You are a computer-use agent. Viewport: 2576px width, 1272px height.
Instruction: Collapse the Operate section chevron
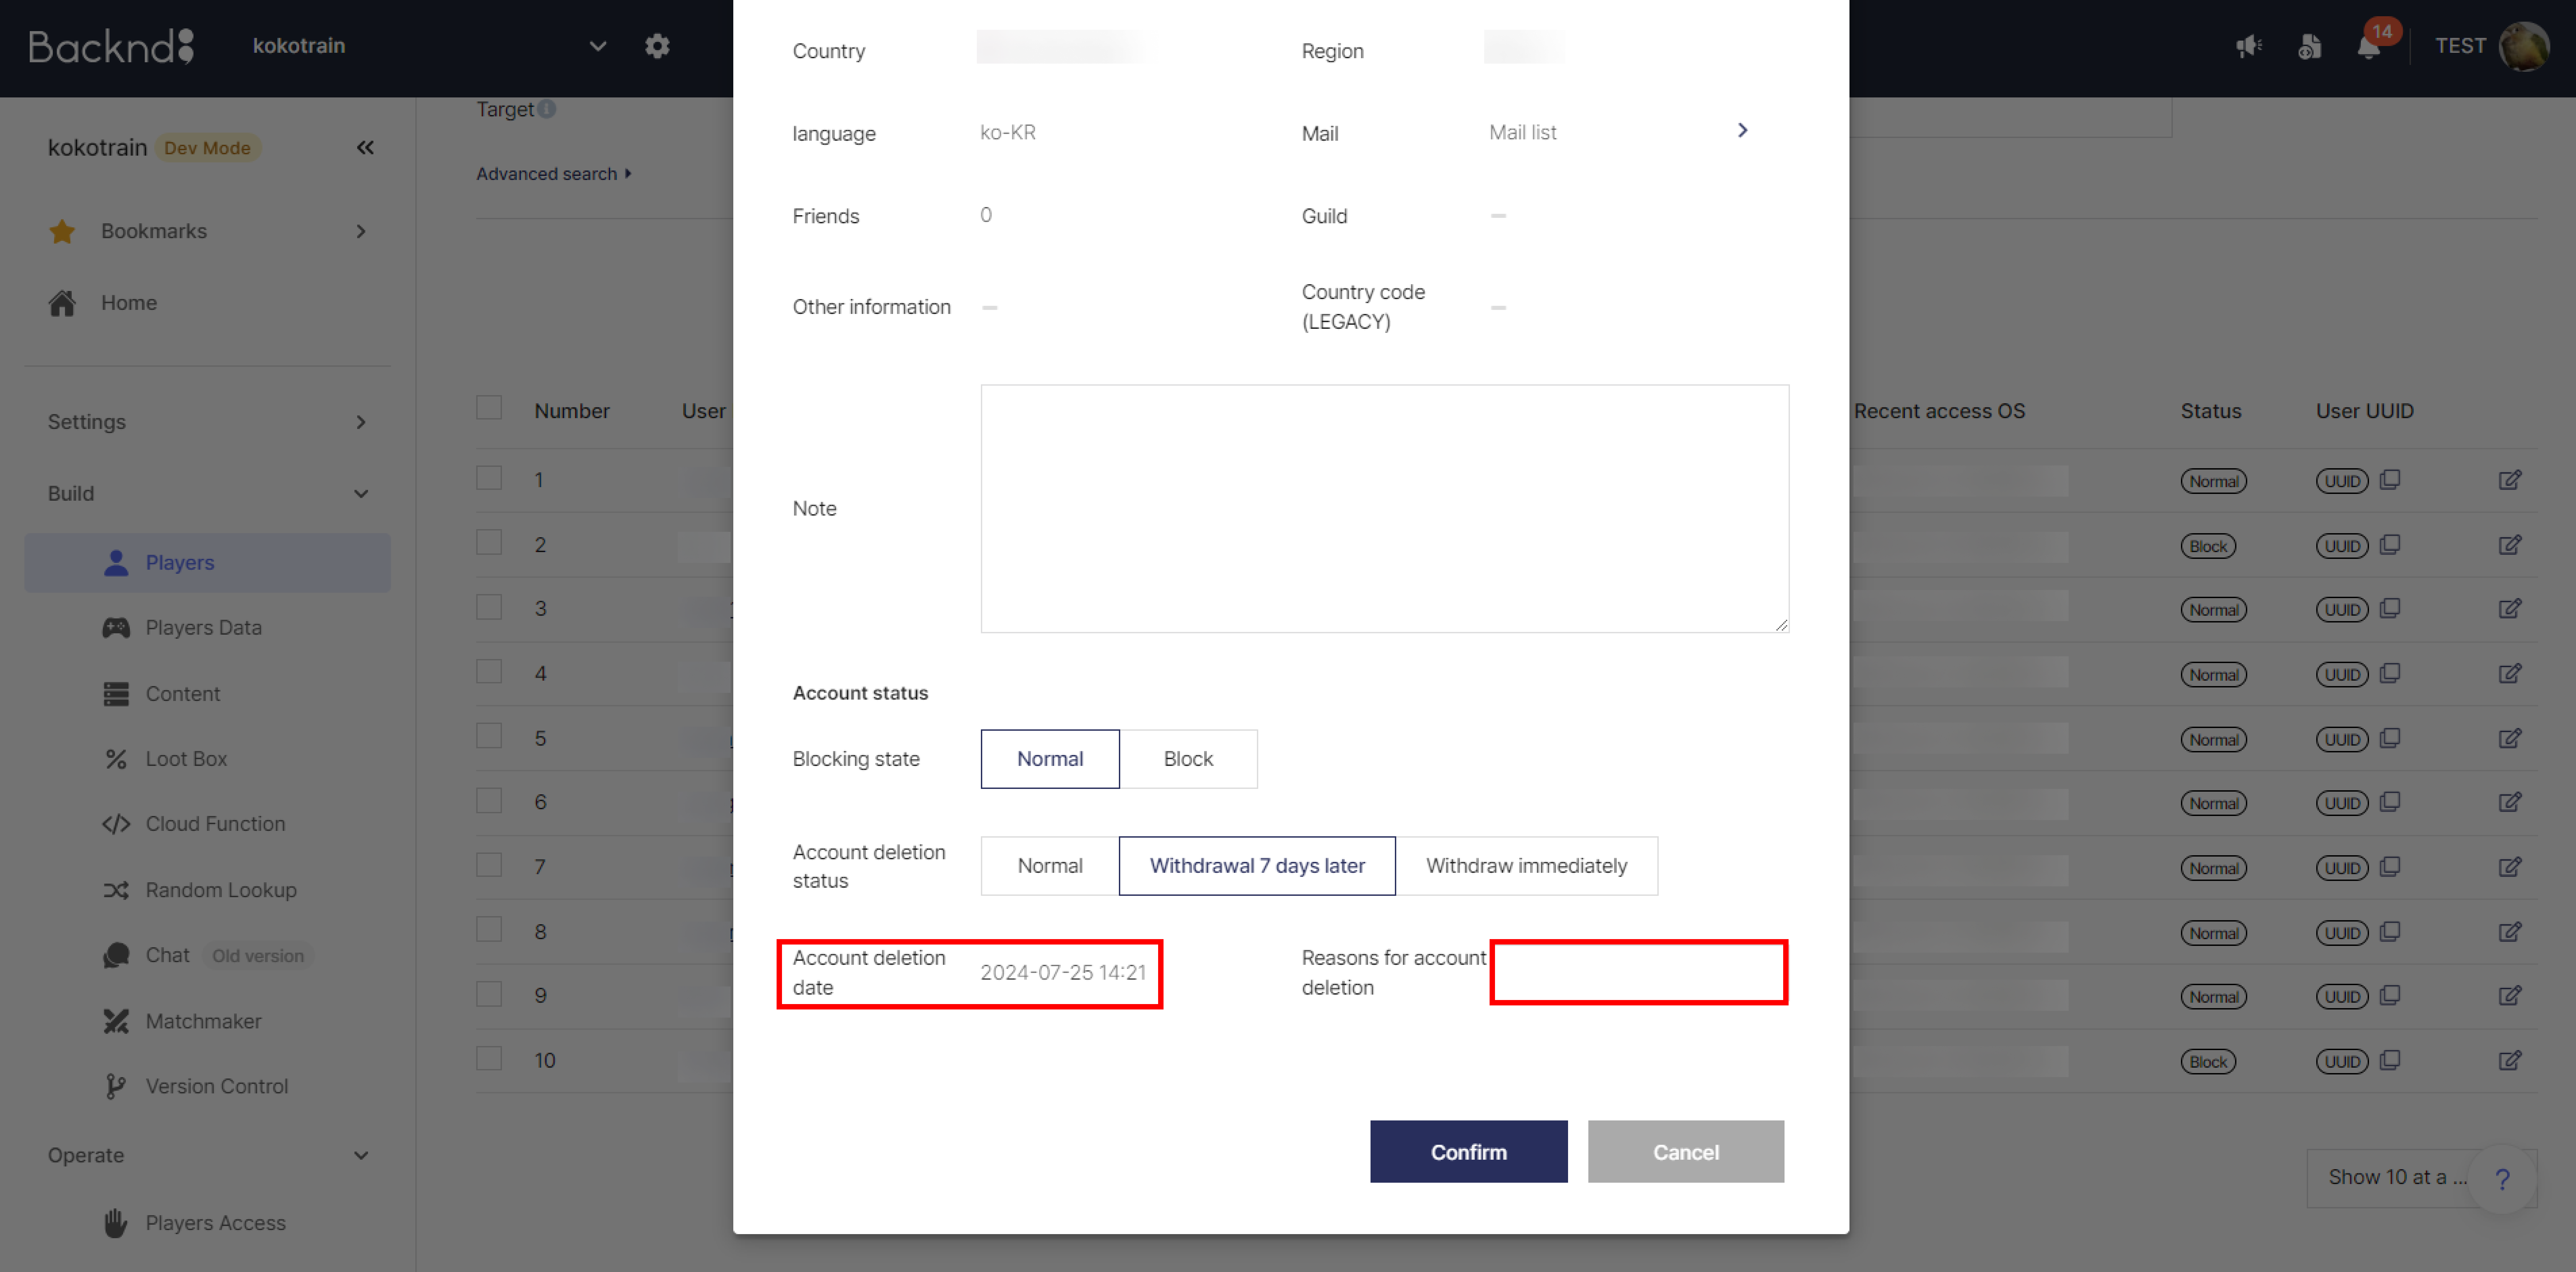tap(361, 1156)
